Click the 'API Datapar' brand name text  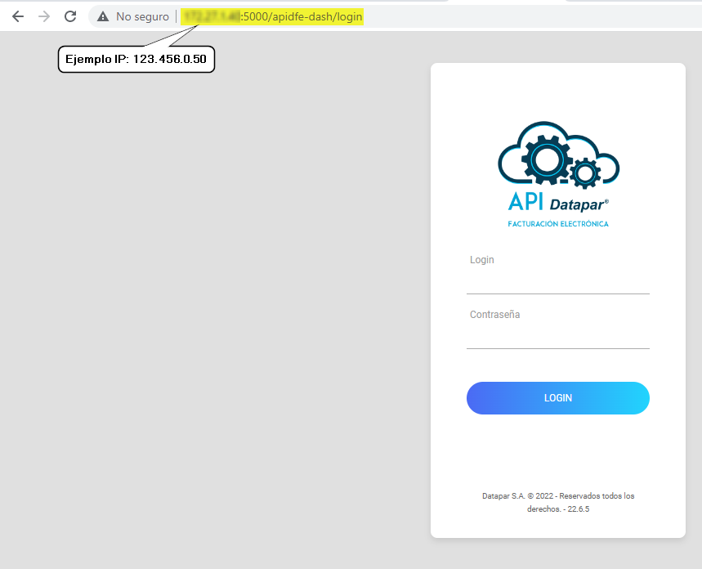[558, 202]
